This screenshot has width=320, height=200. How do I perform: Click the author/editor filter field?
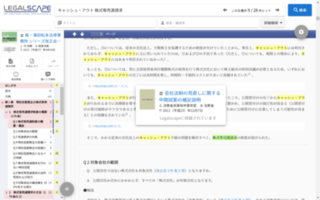click(x=208, y=23)
